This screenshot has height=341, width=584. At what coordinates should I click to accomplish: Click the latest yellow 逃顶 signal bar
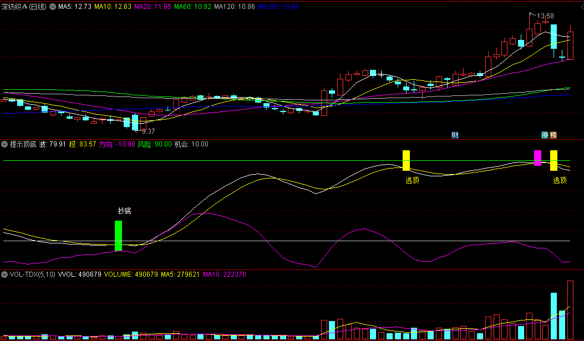click(554, 160)
